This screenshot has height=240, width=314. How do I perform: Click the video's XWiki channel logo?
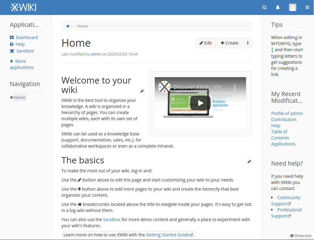click(164, 87)
